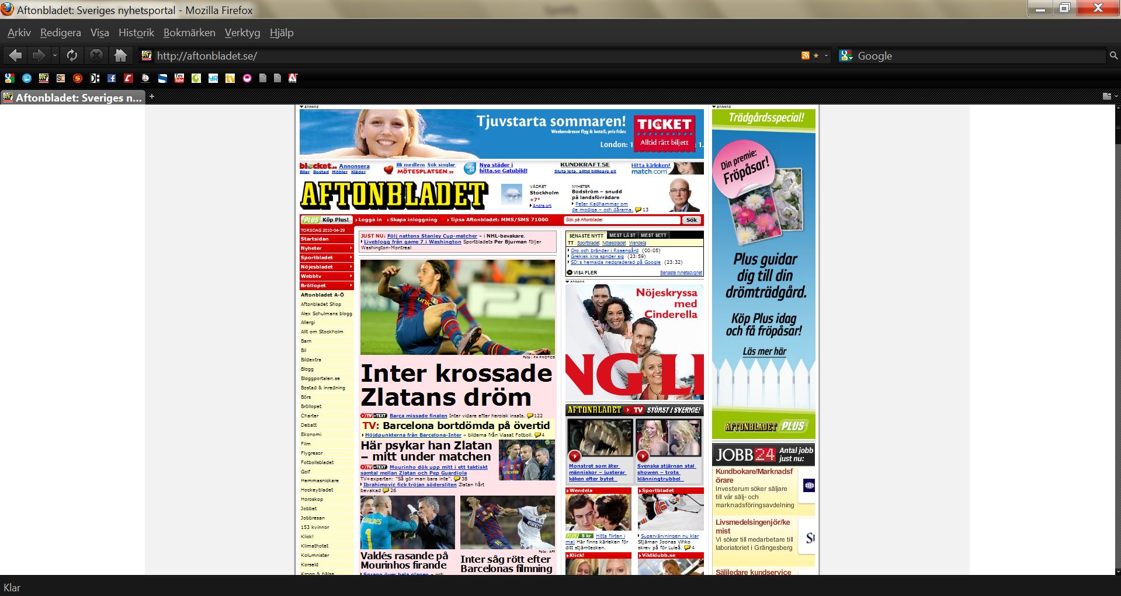
Task: Go forward with the Forward arrow button
Action: pos(39,55)
